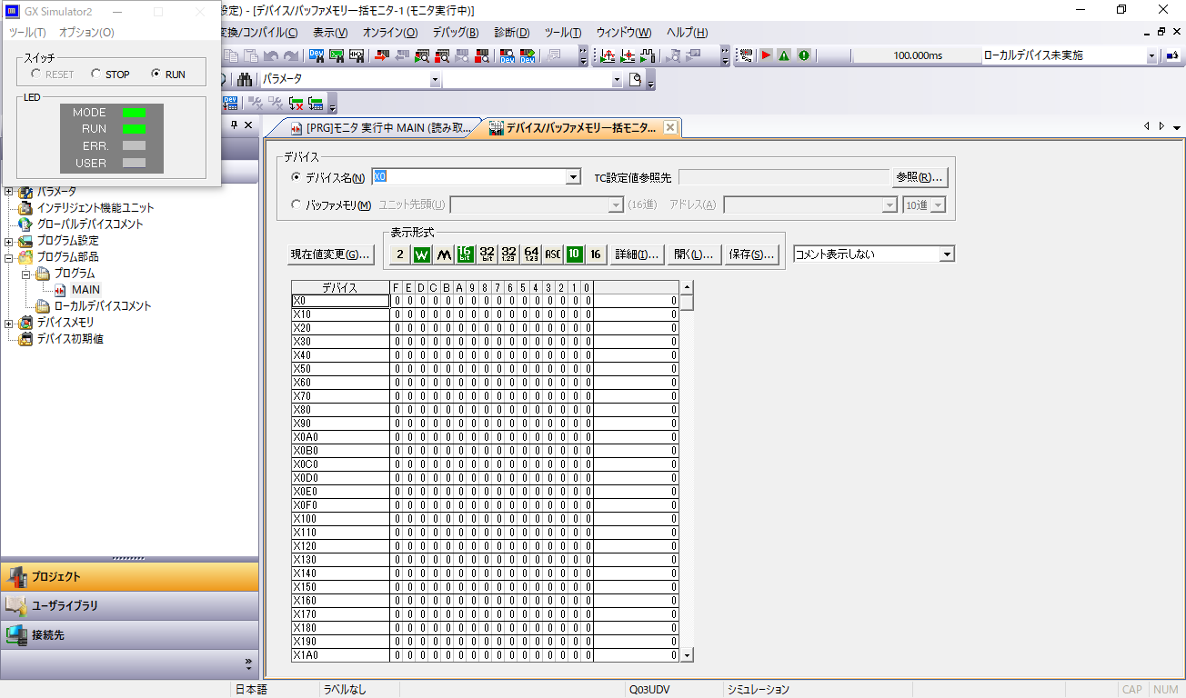Collapse the プログラム folder node
Viewport: 1186px width, 698px height.
[x=26, y=274]
